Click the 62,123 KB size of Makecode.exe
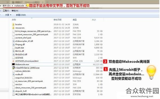This screenshot has width=160, height=99. [x=98, y=64]
